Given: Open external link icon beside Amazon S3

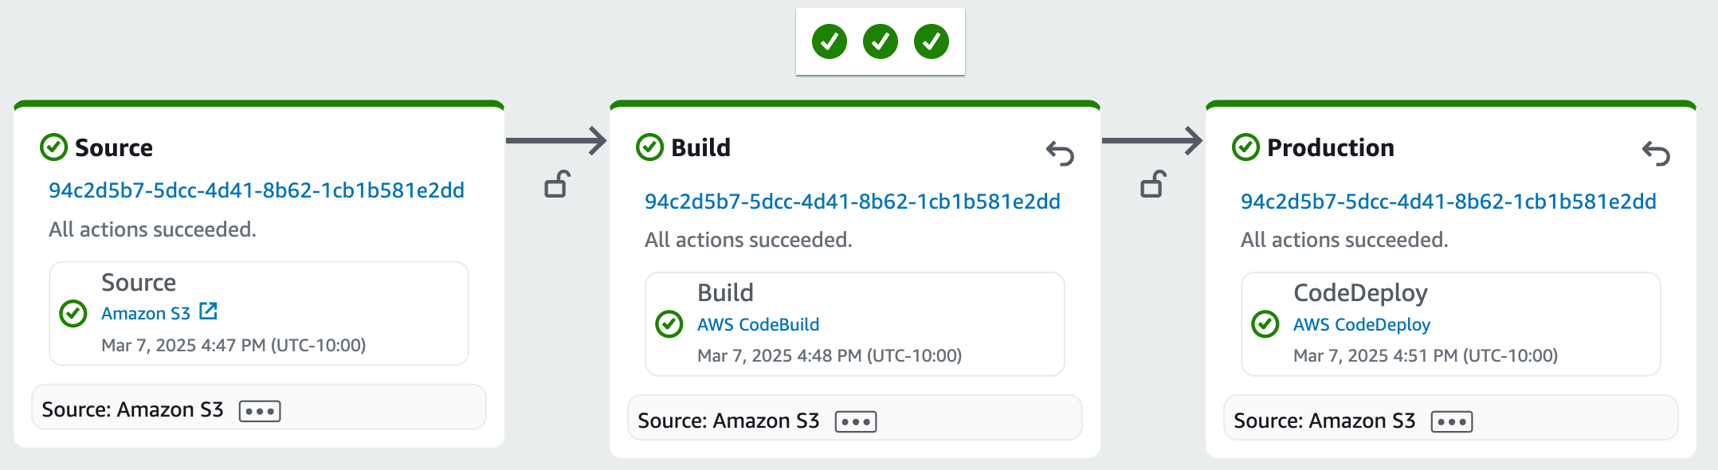Looking at the screenshot, I should click(x=208, y=311).
